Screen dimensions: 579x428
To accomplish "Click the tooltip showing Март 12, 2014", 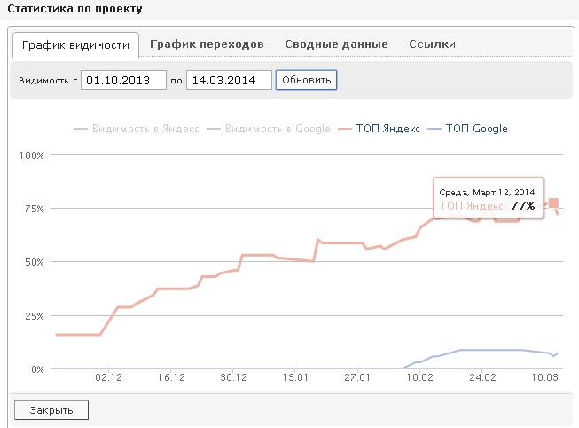I will (488, 198).
